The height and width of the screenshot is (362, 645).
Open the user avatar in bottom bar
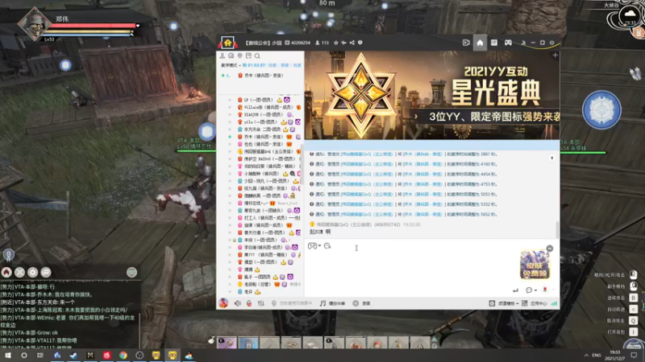coord(223,303)
